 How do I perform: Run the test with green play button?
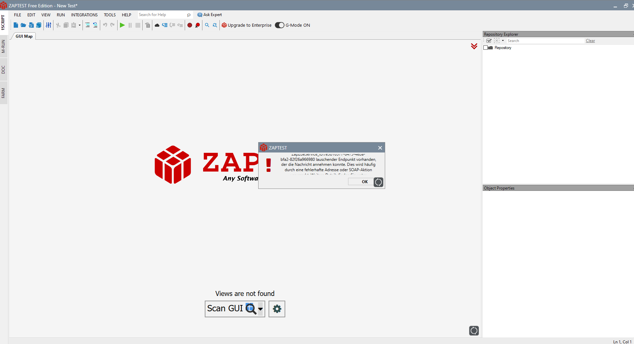122,25
